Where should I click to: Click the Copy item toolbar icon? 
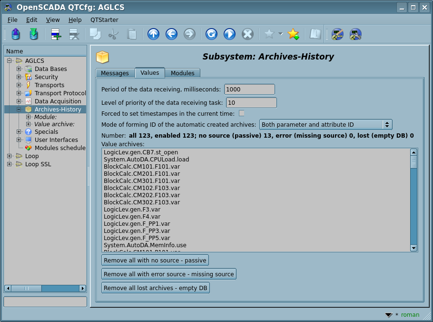coord(95,34)
